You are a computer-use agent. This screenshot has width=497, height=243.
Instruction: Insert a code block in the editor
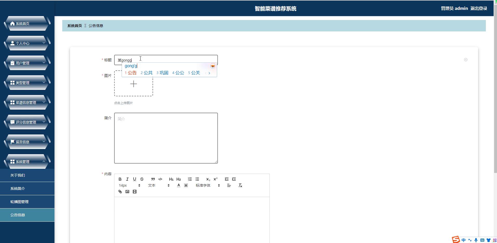click(160, 179)
